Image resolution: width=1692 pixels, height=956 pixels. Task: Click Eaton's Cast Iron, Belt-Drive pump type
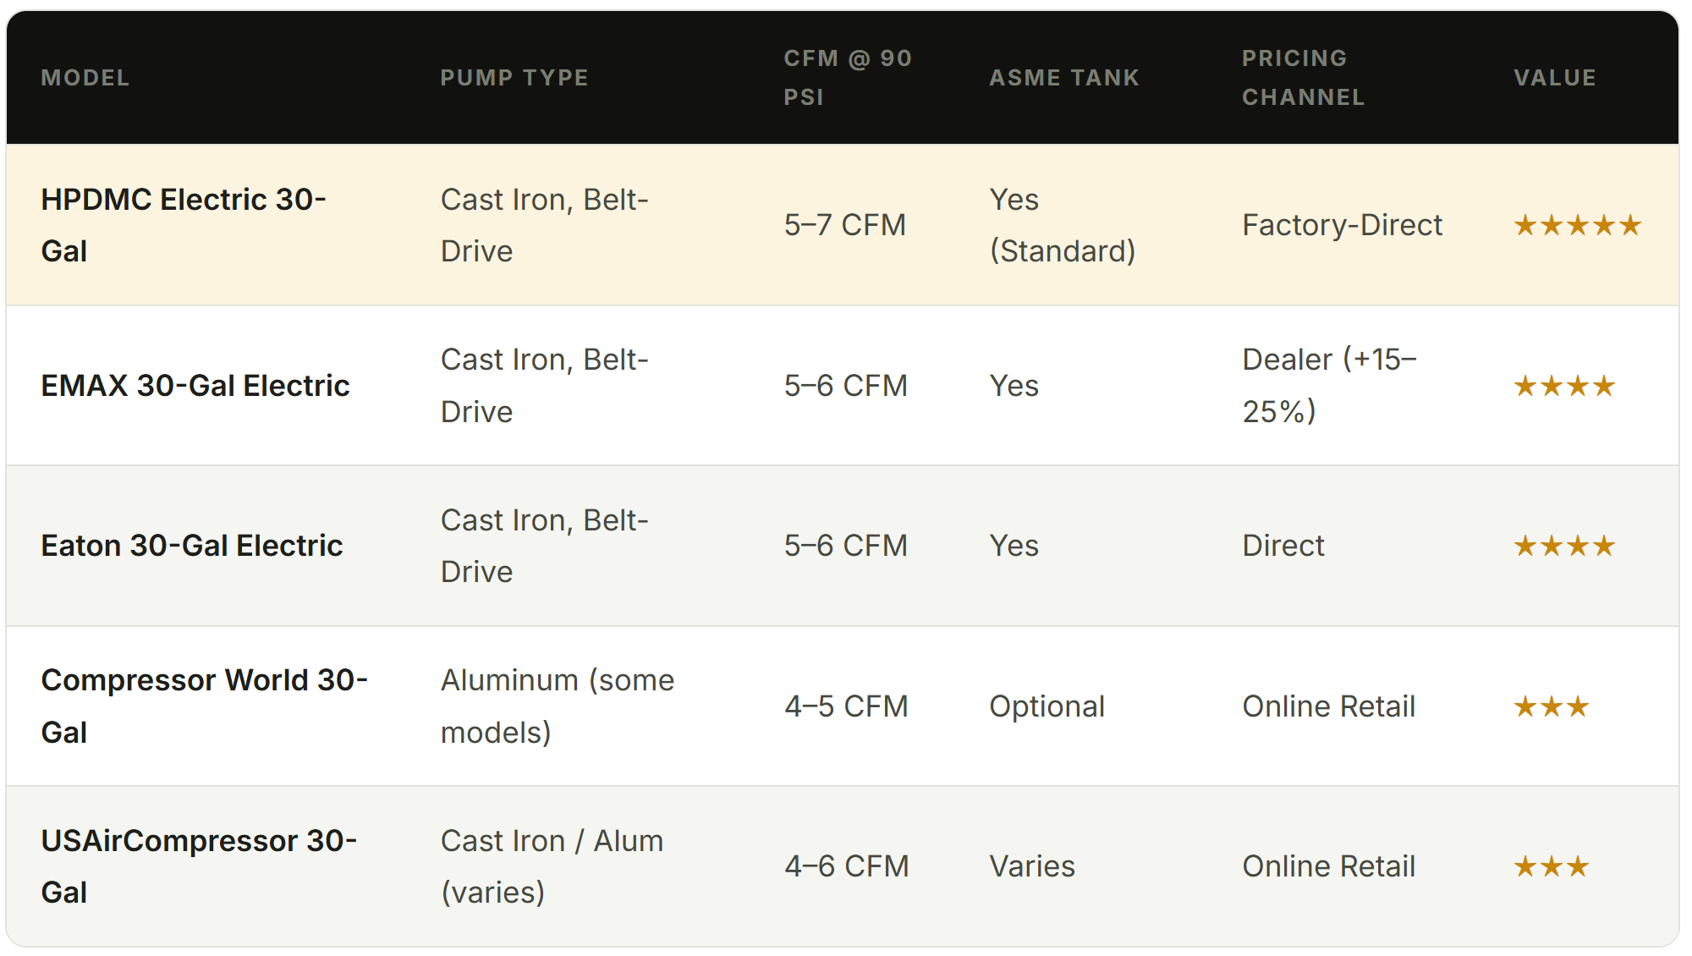(x=545, y=546)
